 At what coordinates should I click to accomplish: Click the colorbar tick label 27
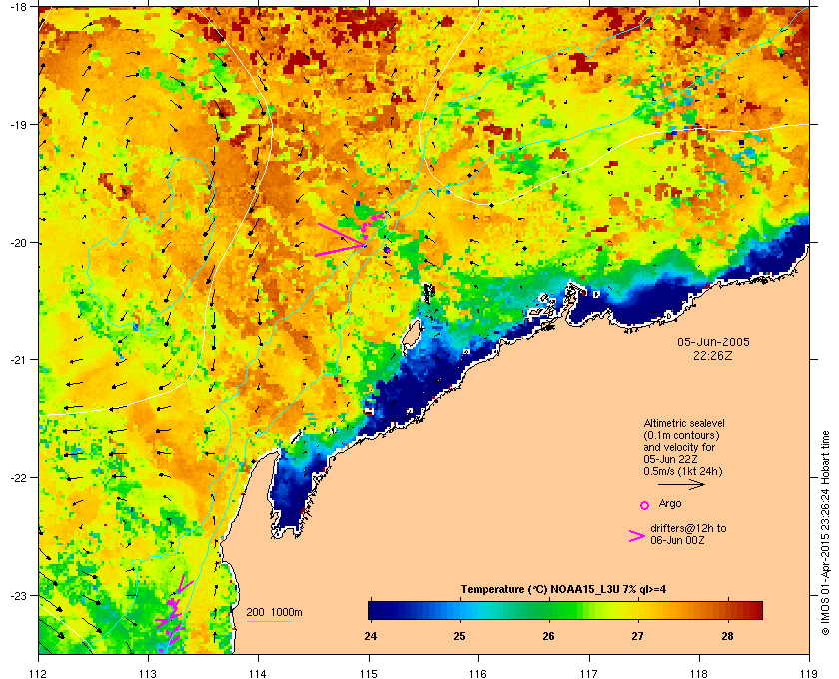click(x=637, y=636)
